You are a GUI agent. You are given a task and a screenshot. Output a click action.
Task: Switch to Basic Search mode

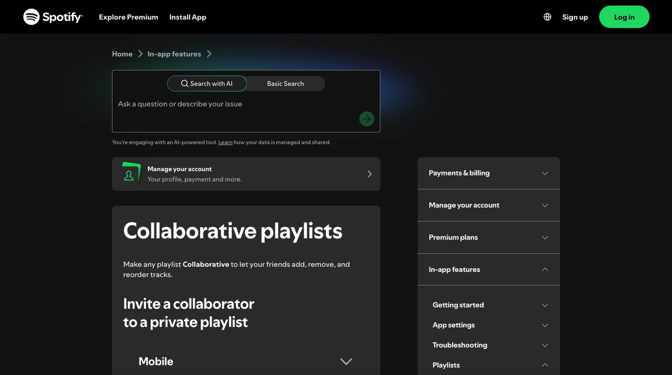[x=286, y=83]
